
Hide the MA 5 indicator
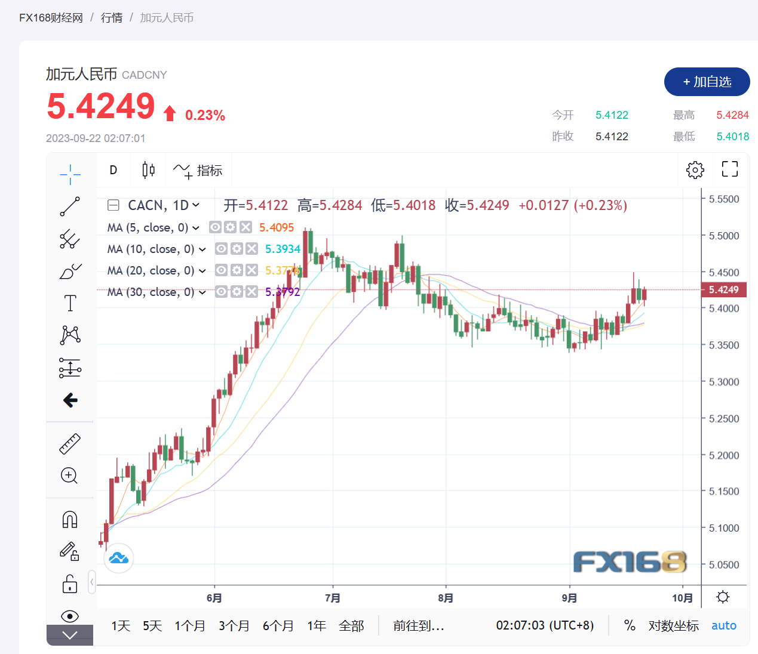(215, 227)
